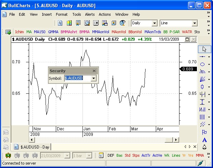Viewport: 213px width, 168px height.
Task: Select the text annotation A tool
Action: pos(204,140)
